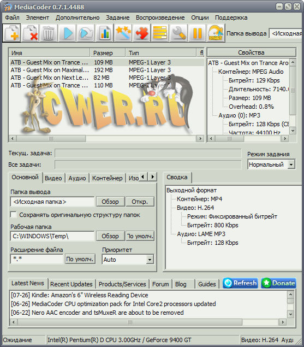The width and height of the screenshot is (304, 347).
Task: Click the Kindle news headline entry
Action: coord(80,295)
